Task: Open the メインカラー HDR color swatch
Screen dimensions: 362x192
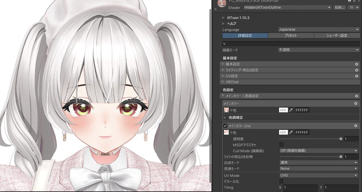Action: 283,110
